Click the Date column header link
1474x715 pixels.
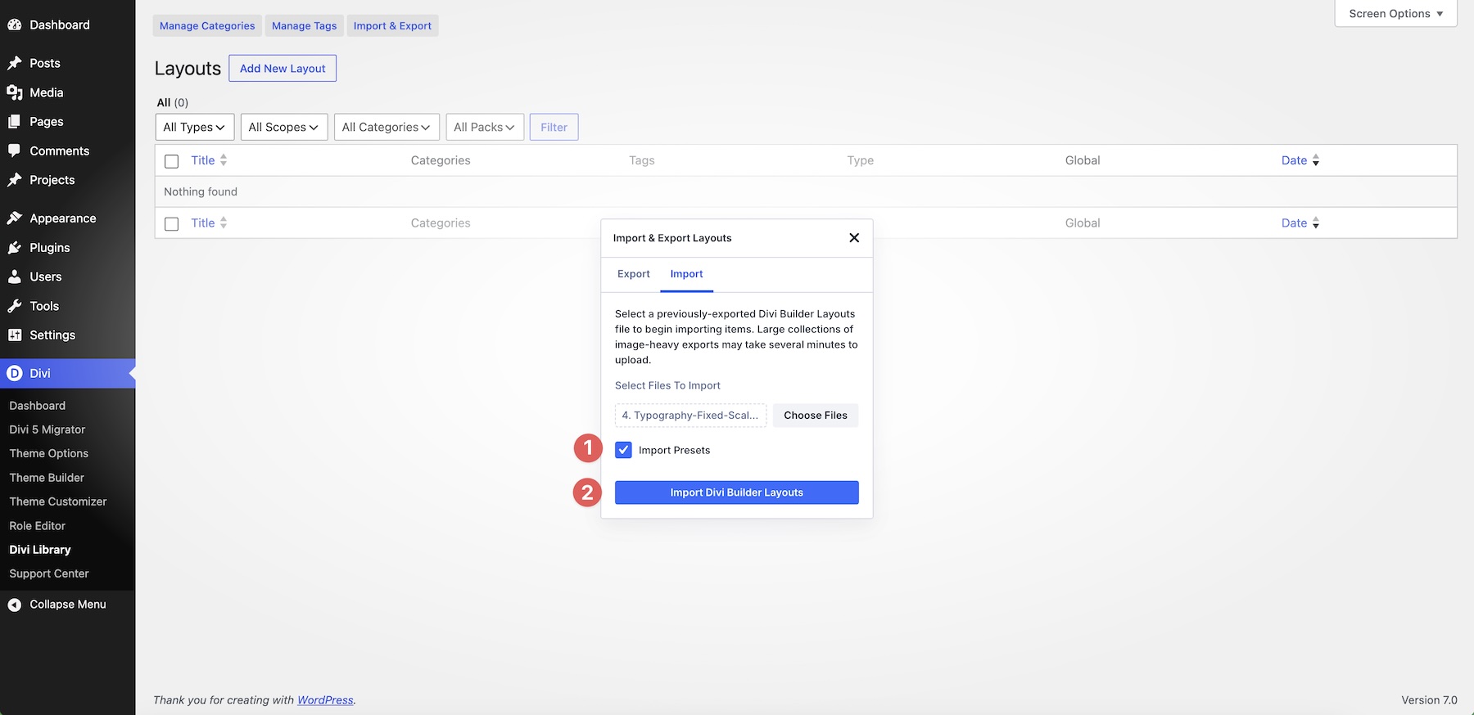point(1294,160)
